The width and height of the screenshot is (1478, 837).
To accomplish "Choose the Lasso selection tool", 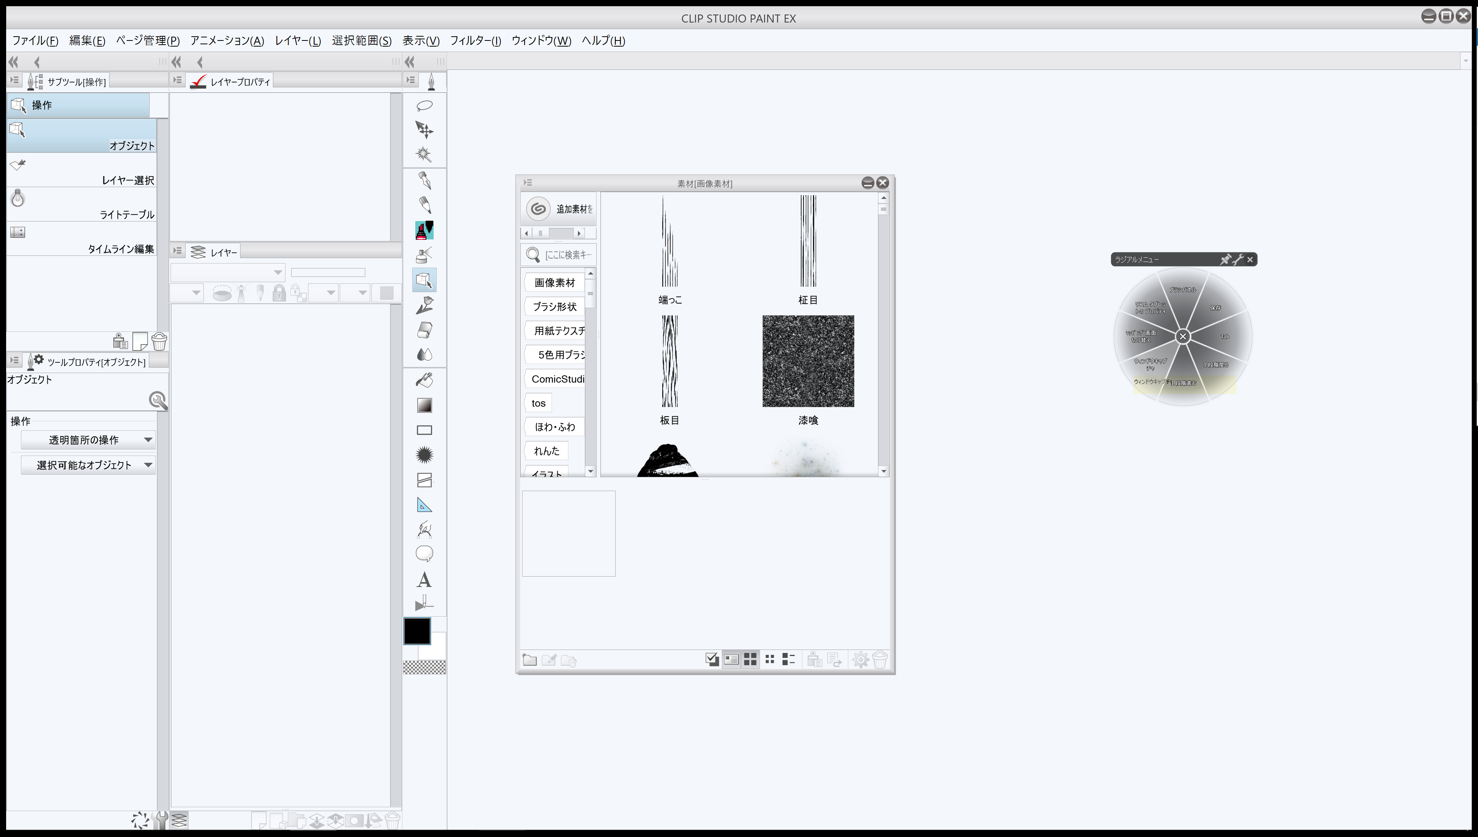I will tap(424, 105).
